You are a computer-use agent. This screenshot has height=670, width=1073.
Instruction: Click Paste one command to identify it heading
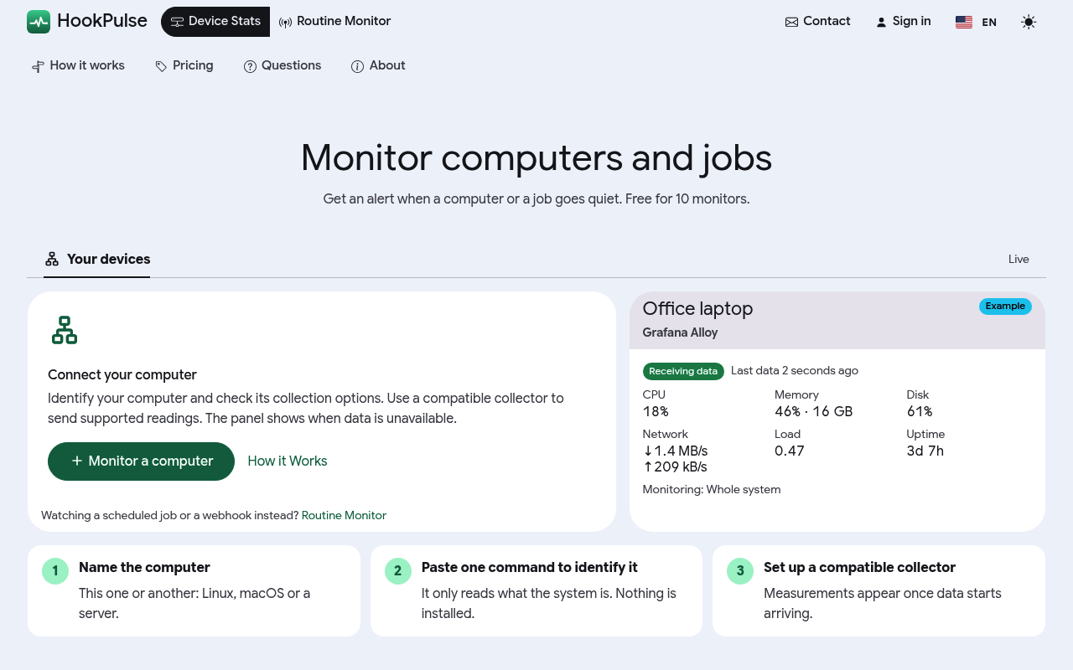click(530, 568)
